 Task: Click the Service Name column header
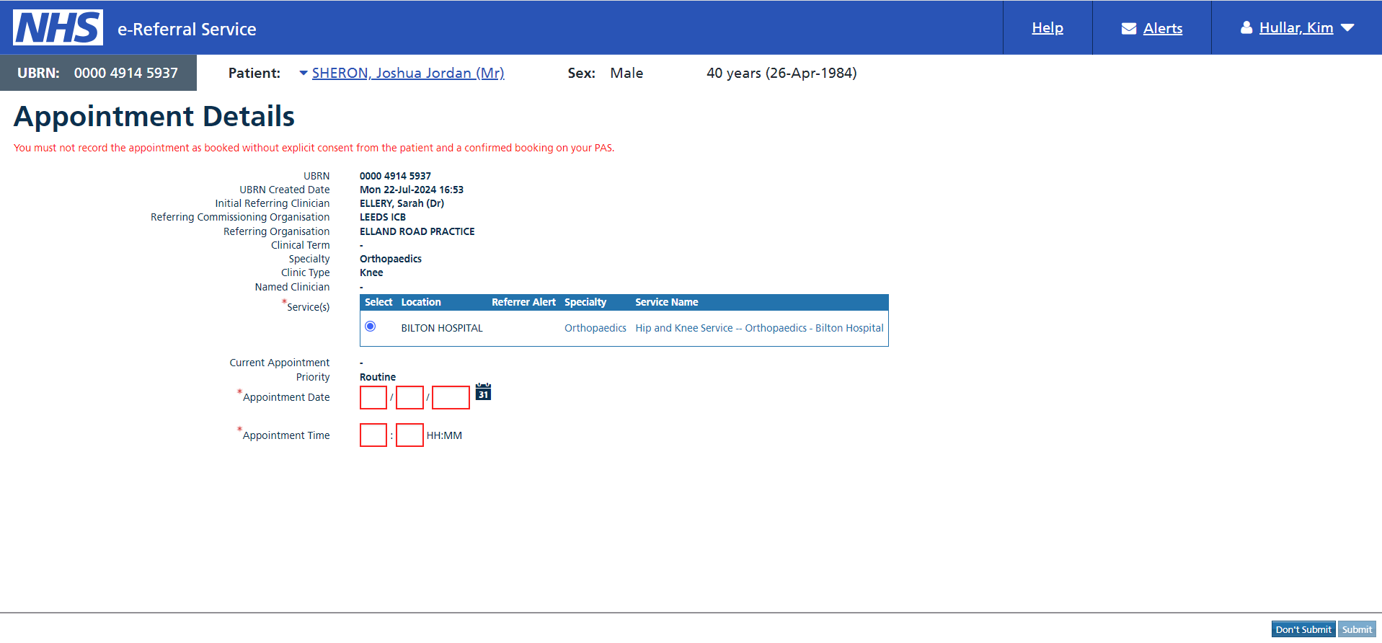(x=667, y=302)
